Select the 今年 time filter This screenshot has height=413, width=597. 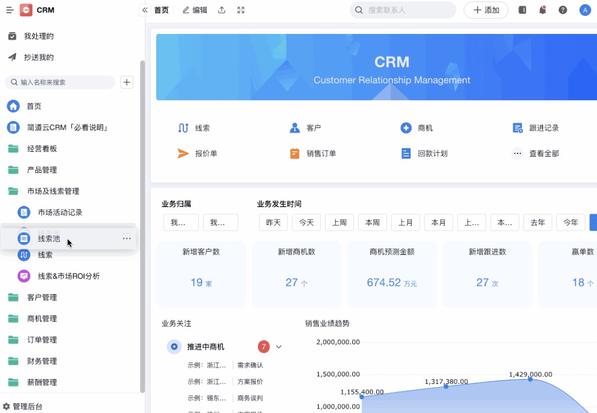click(571, 222)
